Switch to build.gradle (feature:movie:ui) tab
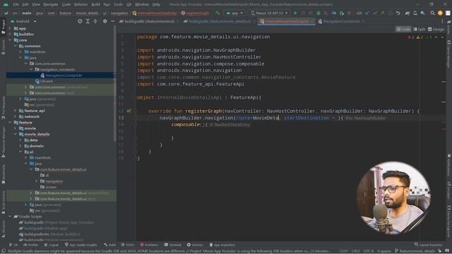The width and height of the screenshot is (452, 254). pos(149,21)
